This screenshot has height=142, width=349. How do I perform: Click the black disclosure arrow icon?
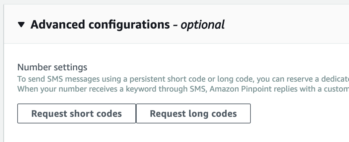coord(22,25)
